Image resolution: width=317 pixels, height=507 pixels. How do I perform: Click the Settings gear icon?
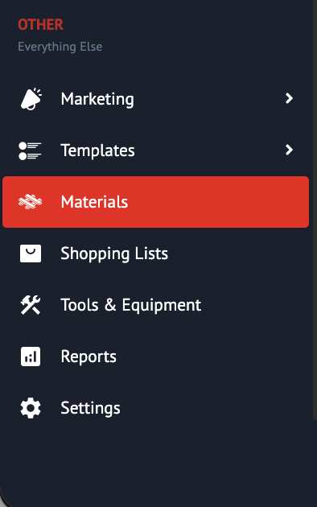(31, 408)
